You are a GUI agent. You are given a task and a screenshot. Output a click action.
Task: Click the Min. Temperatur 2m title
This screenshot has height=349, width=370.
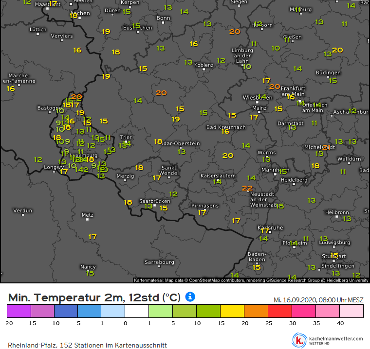pos(94,297)
